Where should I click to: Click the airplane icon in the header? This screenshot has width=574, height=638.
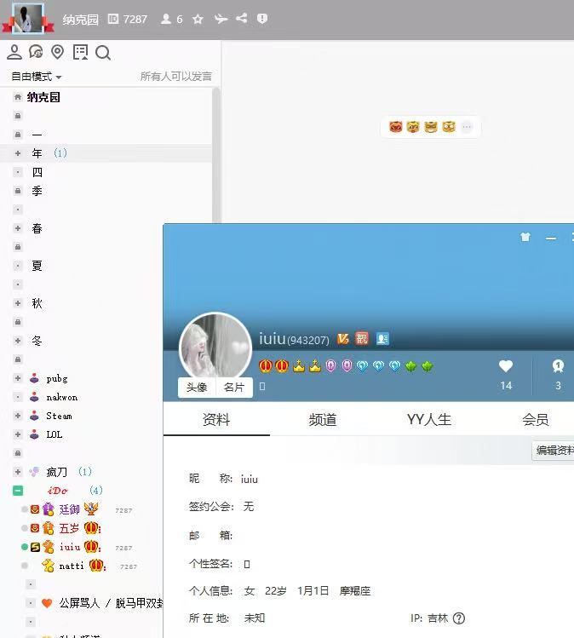(221, 19)
